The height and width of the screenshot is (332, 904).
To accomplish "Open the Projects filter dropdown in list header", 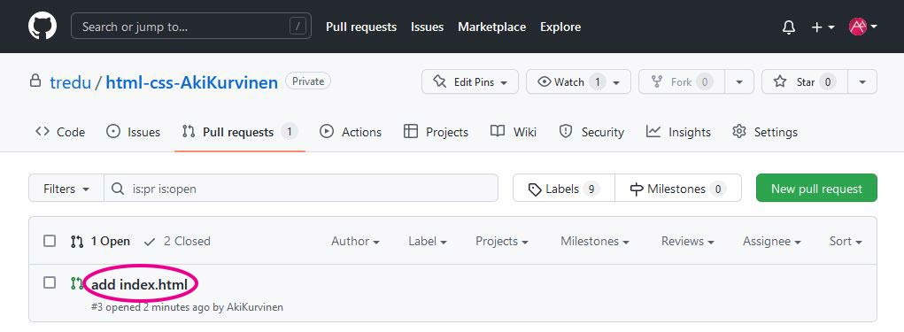I will tap(501, 242).
